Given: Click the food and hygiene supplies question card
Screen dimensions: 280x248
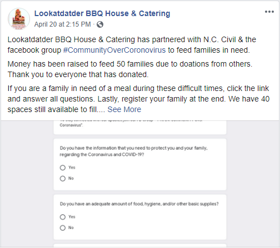Looking at the screenshot, I should click(140, 217).
